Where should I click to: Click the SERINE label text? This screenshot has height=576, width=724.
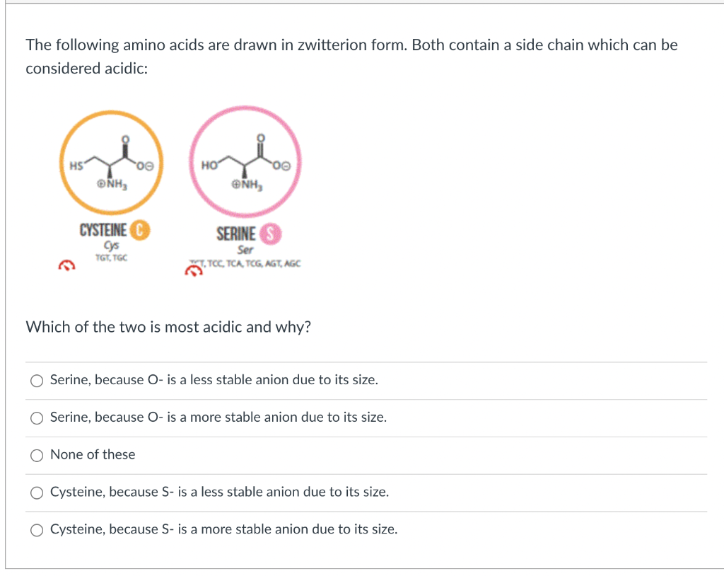(x=235, y=234)
